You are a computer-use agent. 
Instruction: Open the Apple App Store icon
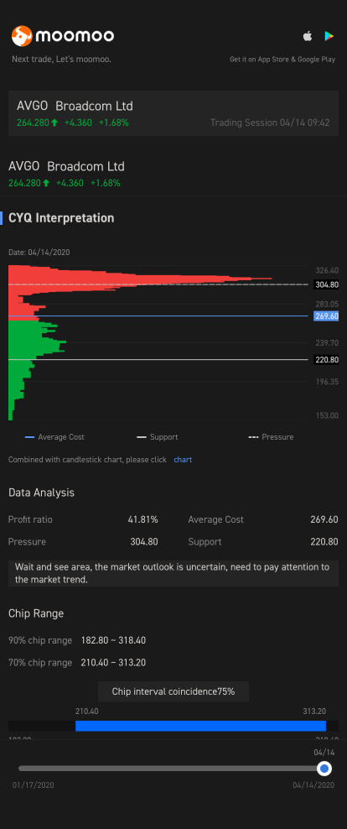[x=308, y=36]
